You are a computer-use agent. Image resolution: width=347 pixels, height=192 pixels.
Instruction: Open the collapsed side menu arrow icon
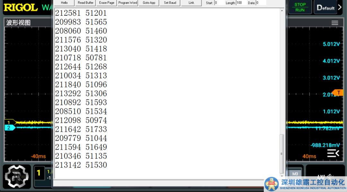click(333, 153)
